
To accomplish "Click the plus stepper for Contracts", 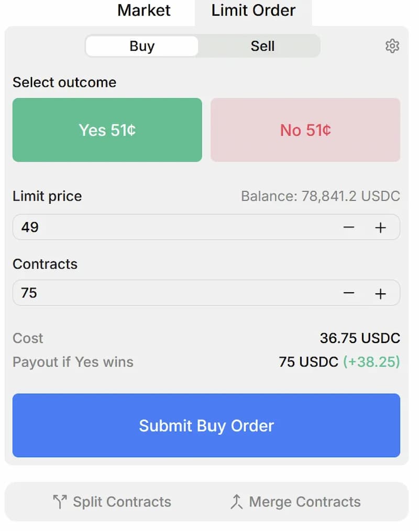I will (x=381, y=293).
